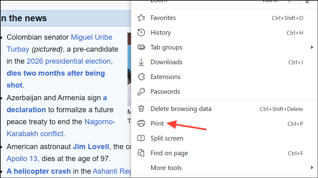The height and width of the screenshot is (178, 318).
Task: Open the Jim Lovell article link
Action: pos(91,147)
